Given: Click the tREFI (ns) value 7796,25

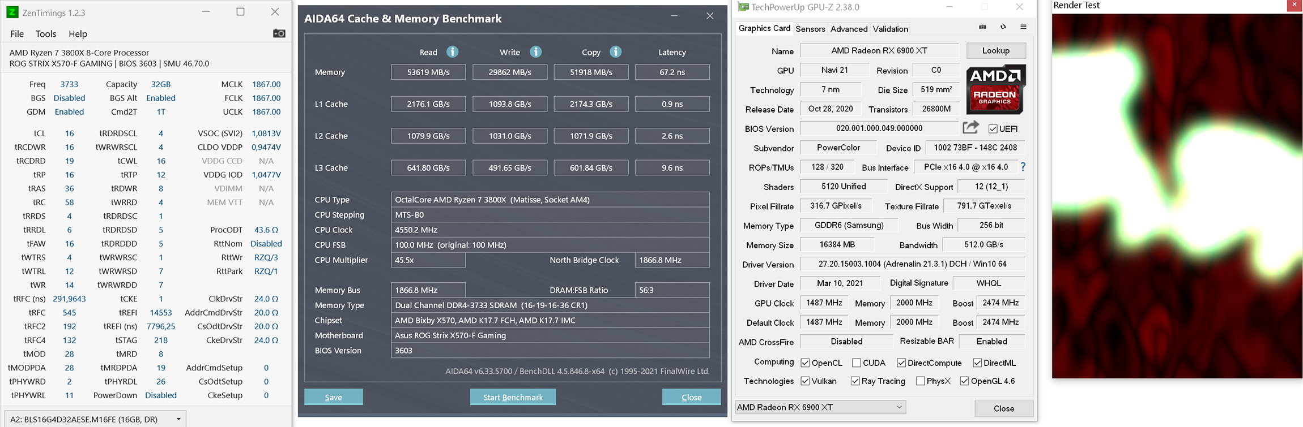Looking at the screenshot, I should coord(161,326).
